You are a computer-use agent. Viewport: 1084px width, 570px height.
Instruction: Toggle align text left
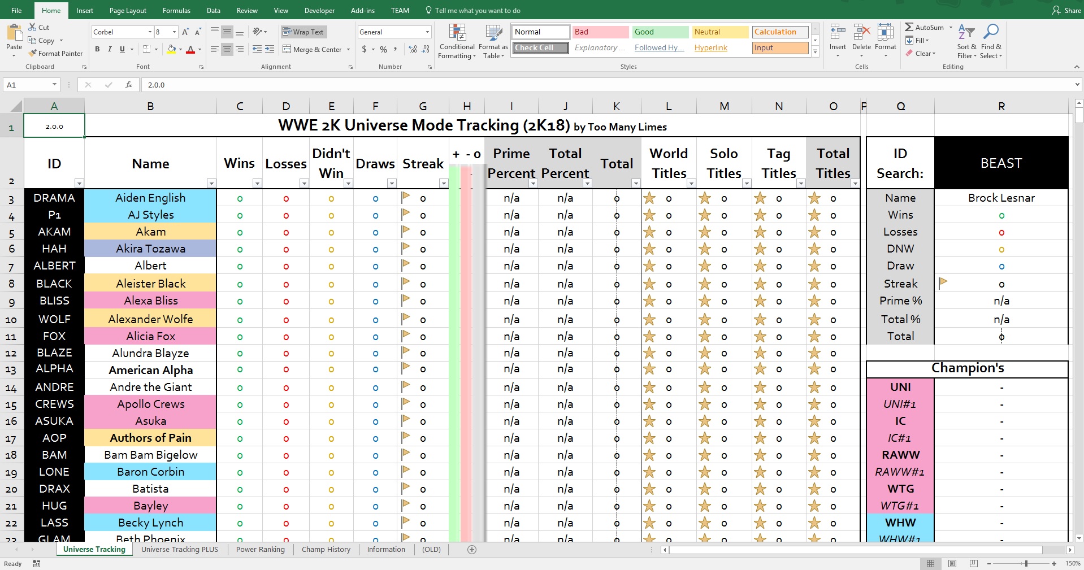215,49
